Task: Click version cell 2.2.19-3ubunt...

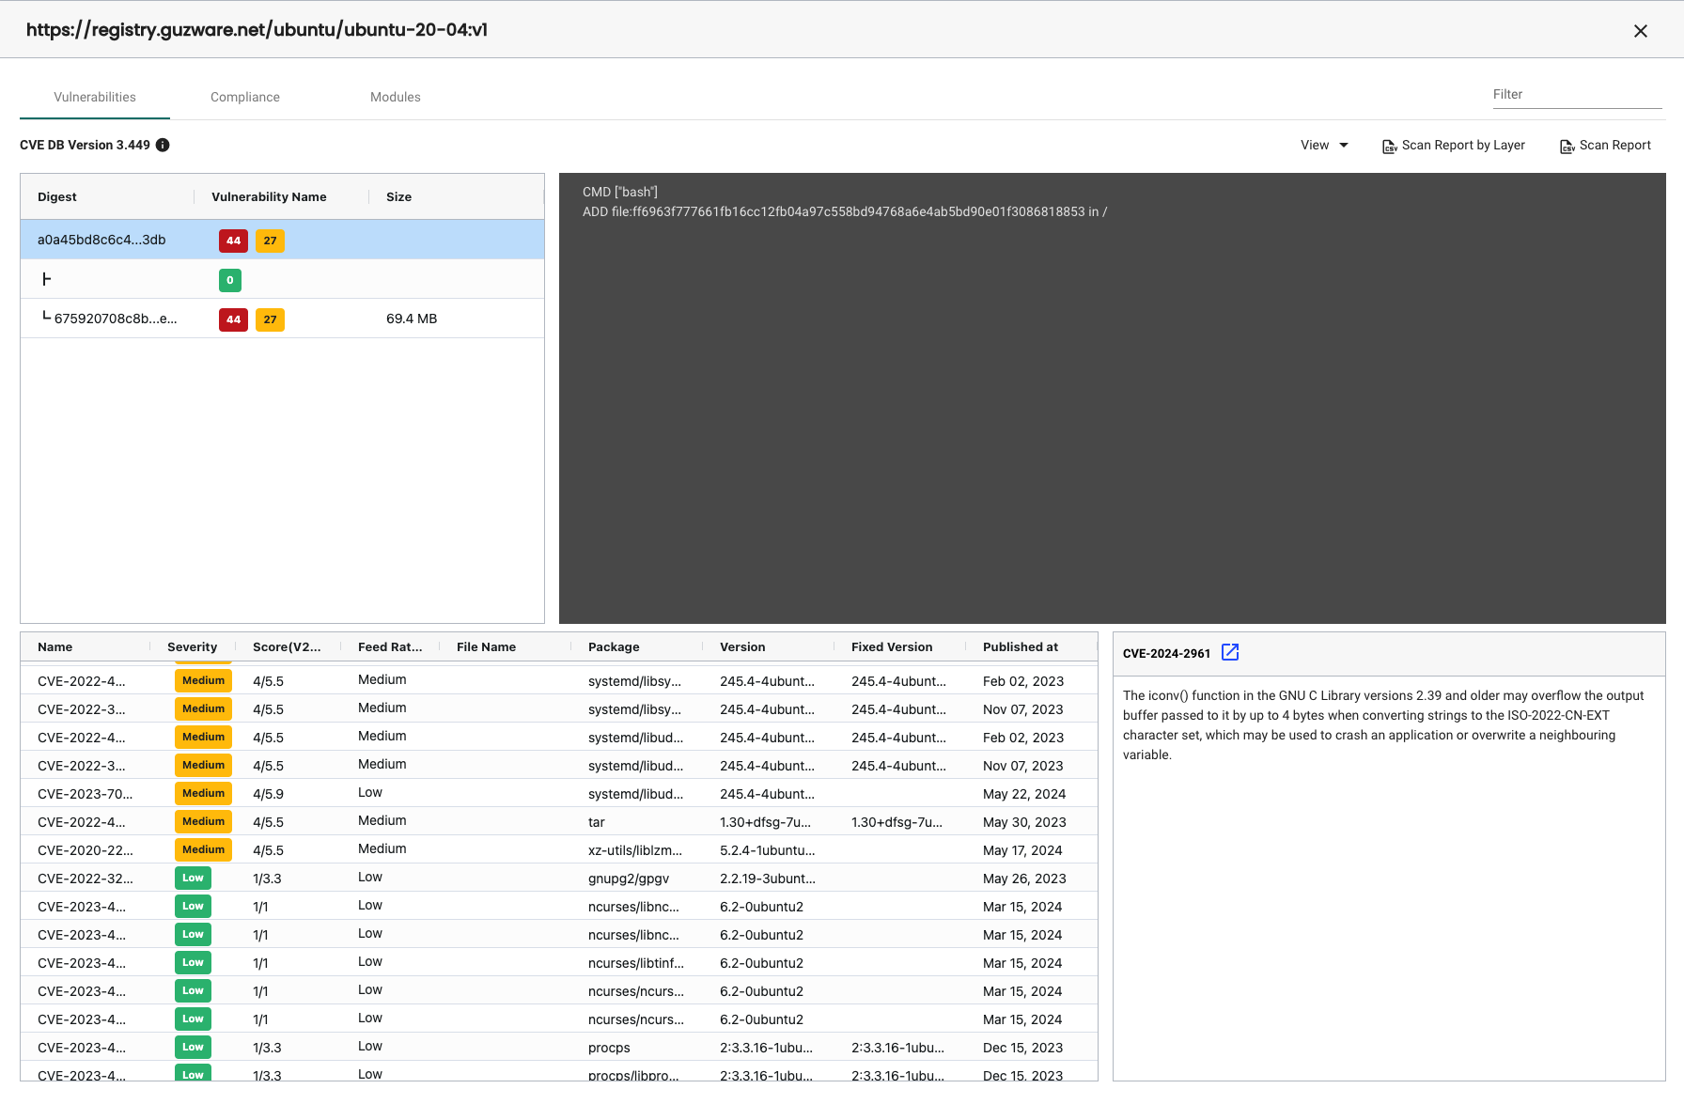Action: coord(768,879)
